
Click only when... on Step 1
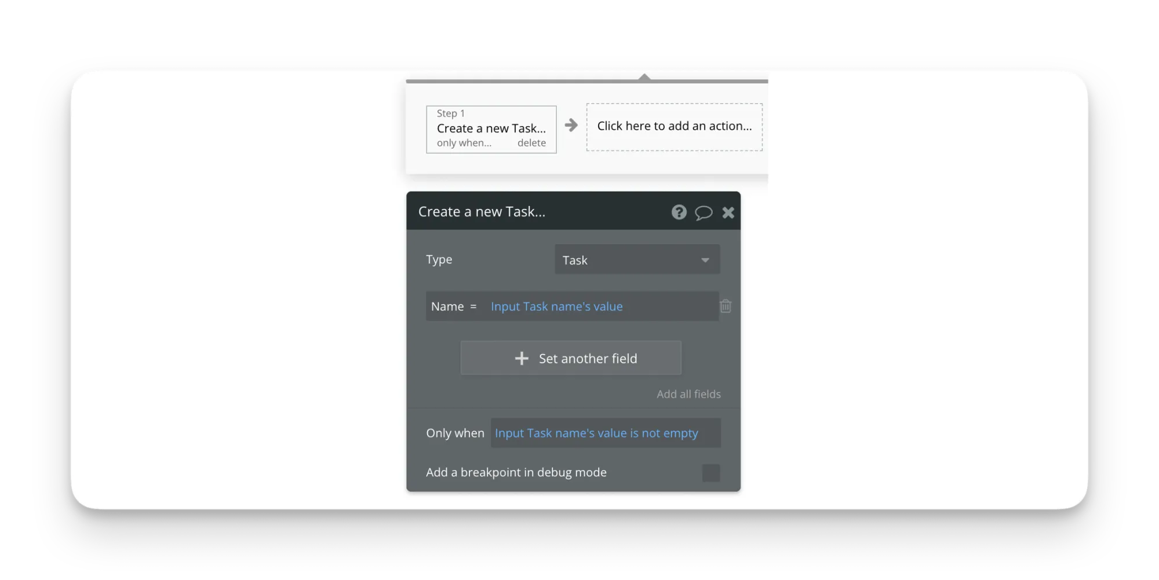[464, 143]
